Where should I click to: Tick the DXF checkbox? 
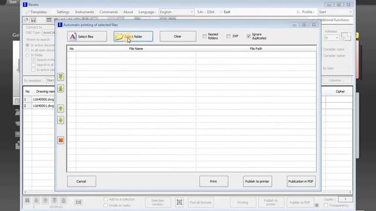tap(229, 36)
